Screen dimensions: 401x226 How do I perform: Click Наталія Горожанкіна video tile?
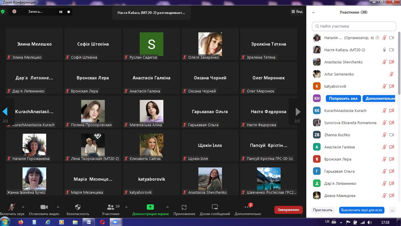tap(34, 145)
